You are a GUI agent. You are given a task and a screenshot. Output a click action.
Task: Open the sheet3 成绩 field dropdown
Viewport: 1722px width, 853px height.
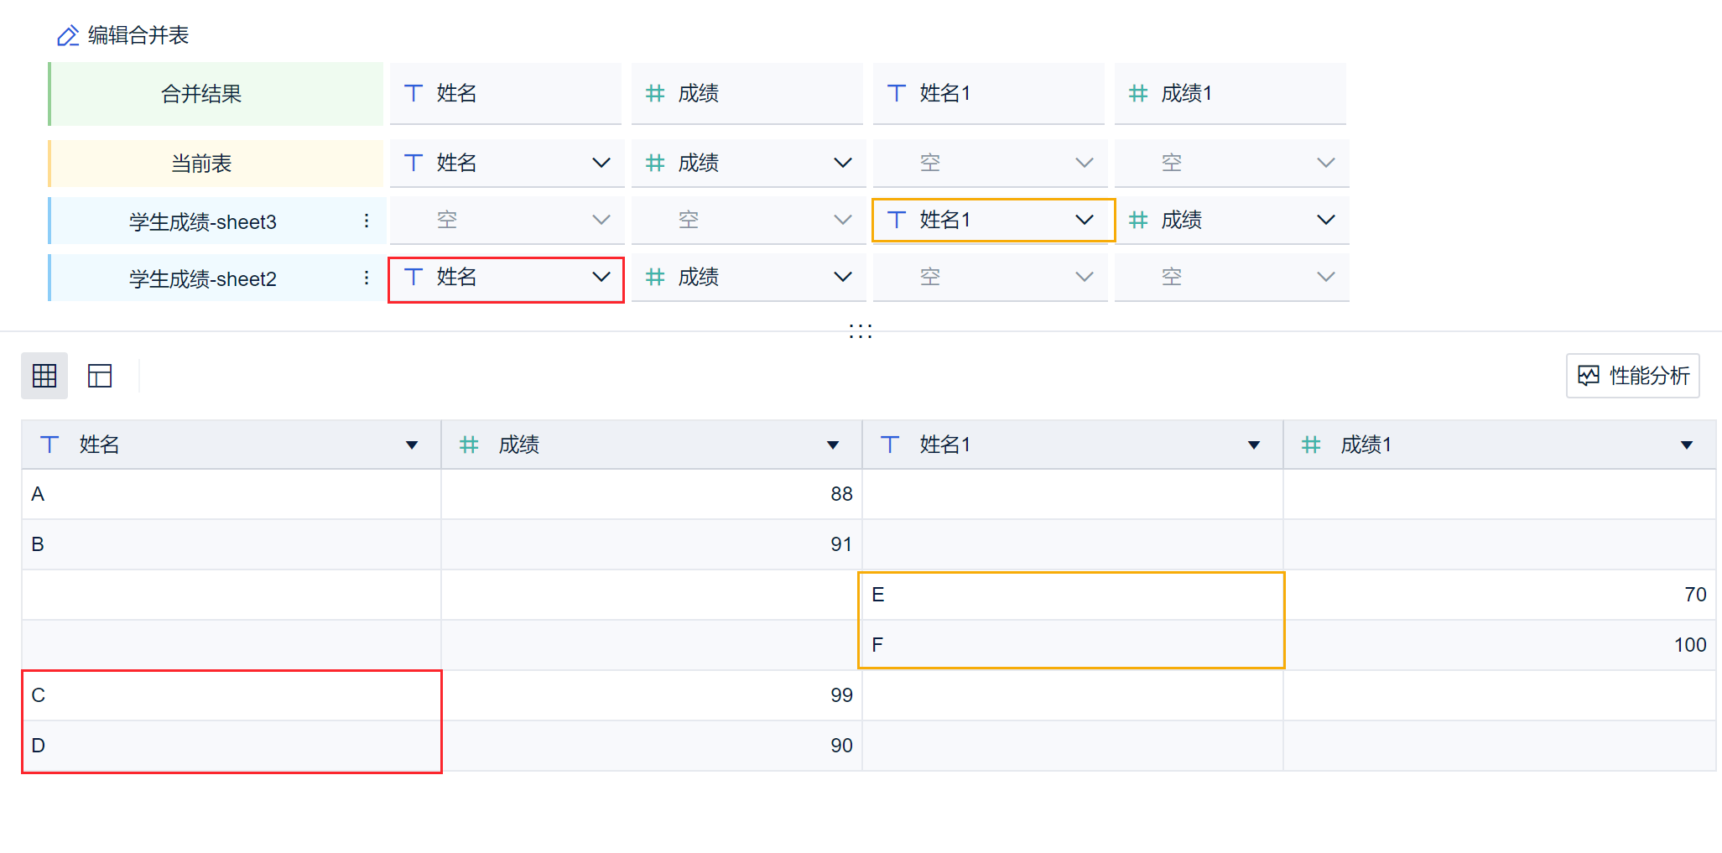pyautogui.click(x=1325, y=220)
